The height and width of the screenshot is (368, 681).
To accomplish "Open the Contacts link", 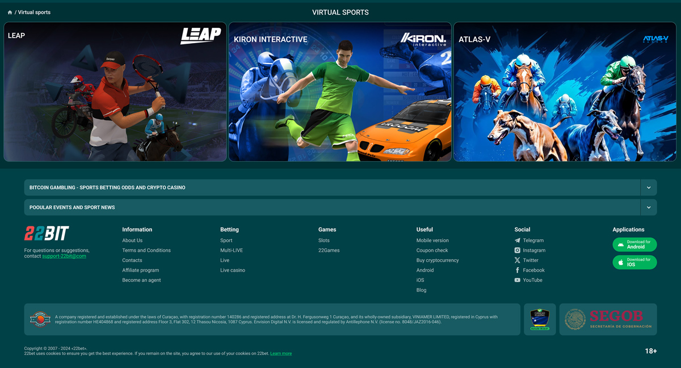I will coord(132,260).
